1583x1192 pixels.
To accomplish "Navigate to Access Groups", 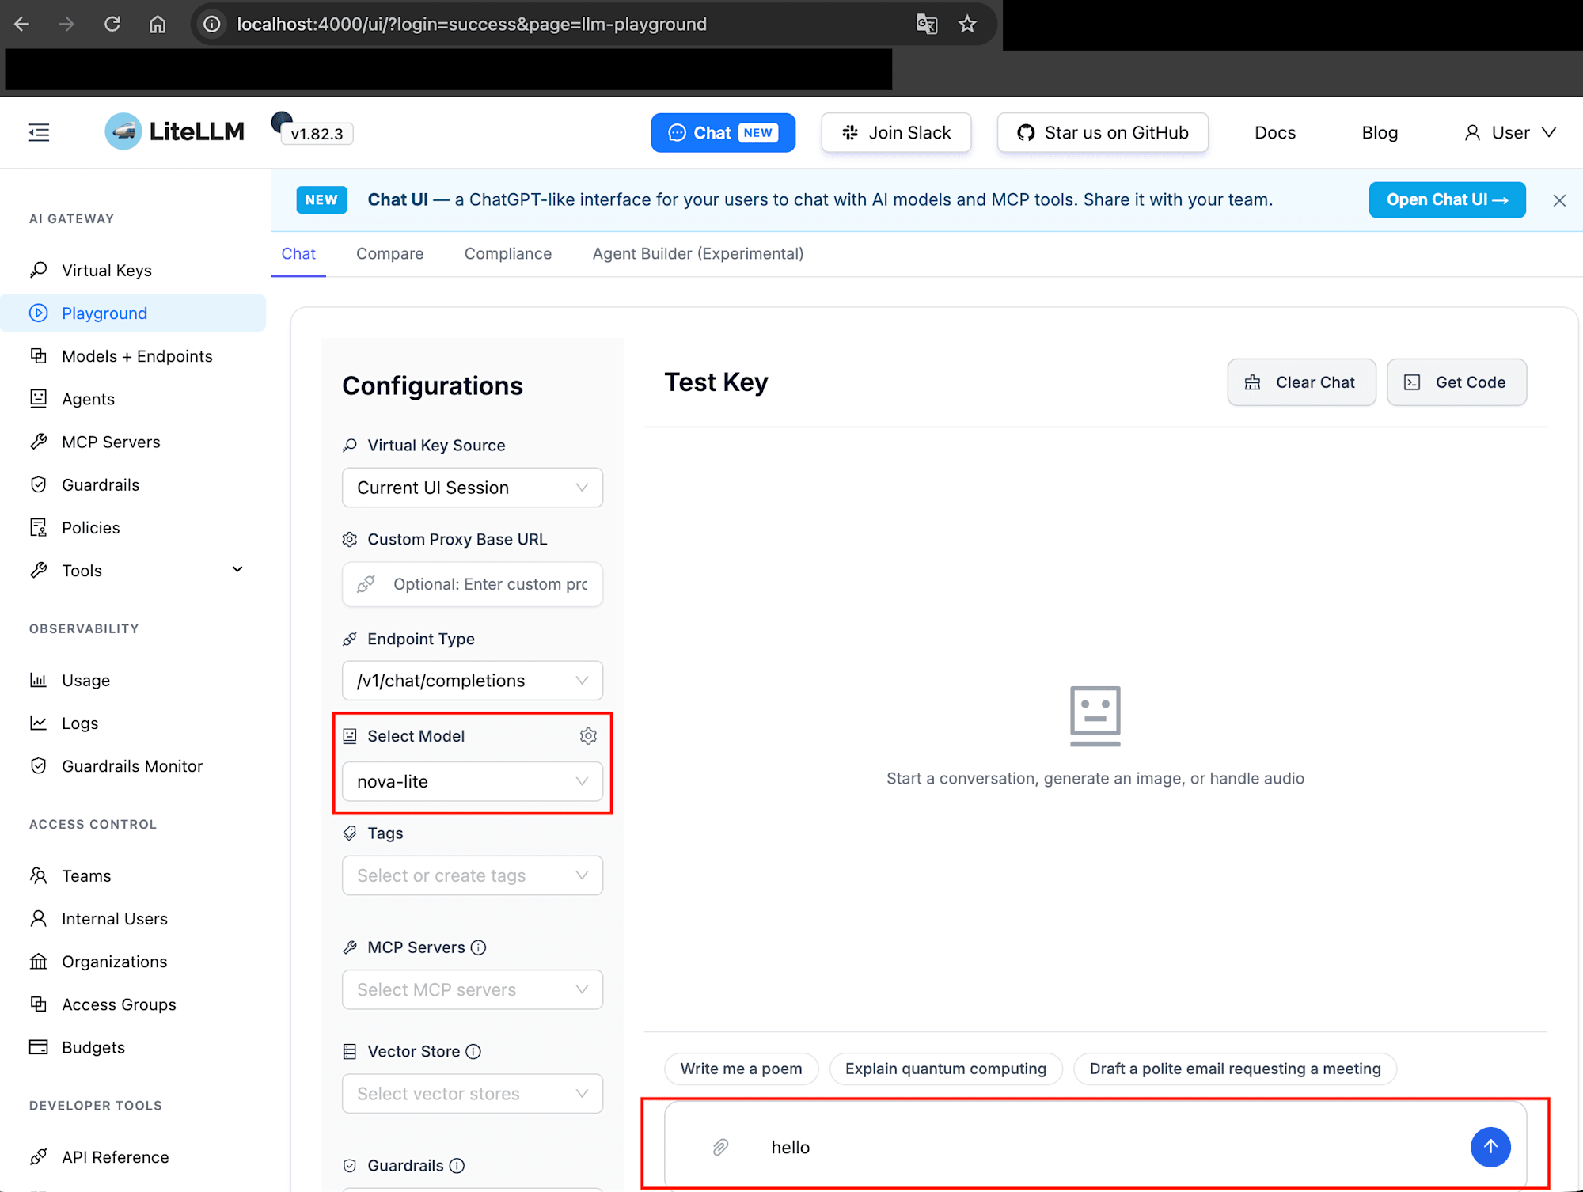I will [x=133, y=1004].
